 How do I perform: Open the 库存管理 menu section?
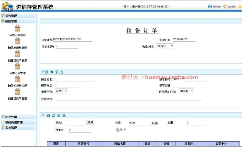click(18, 117)
